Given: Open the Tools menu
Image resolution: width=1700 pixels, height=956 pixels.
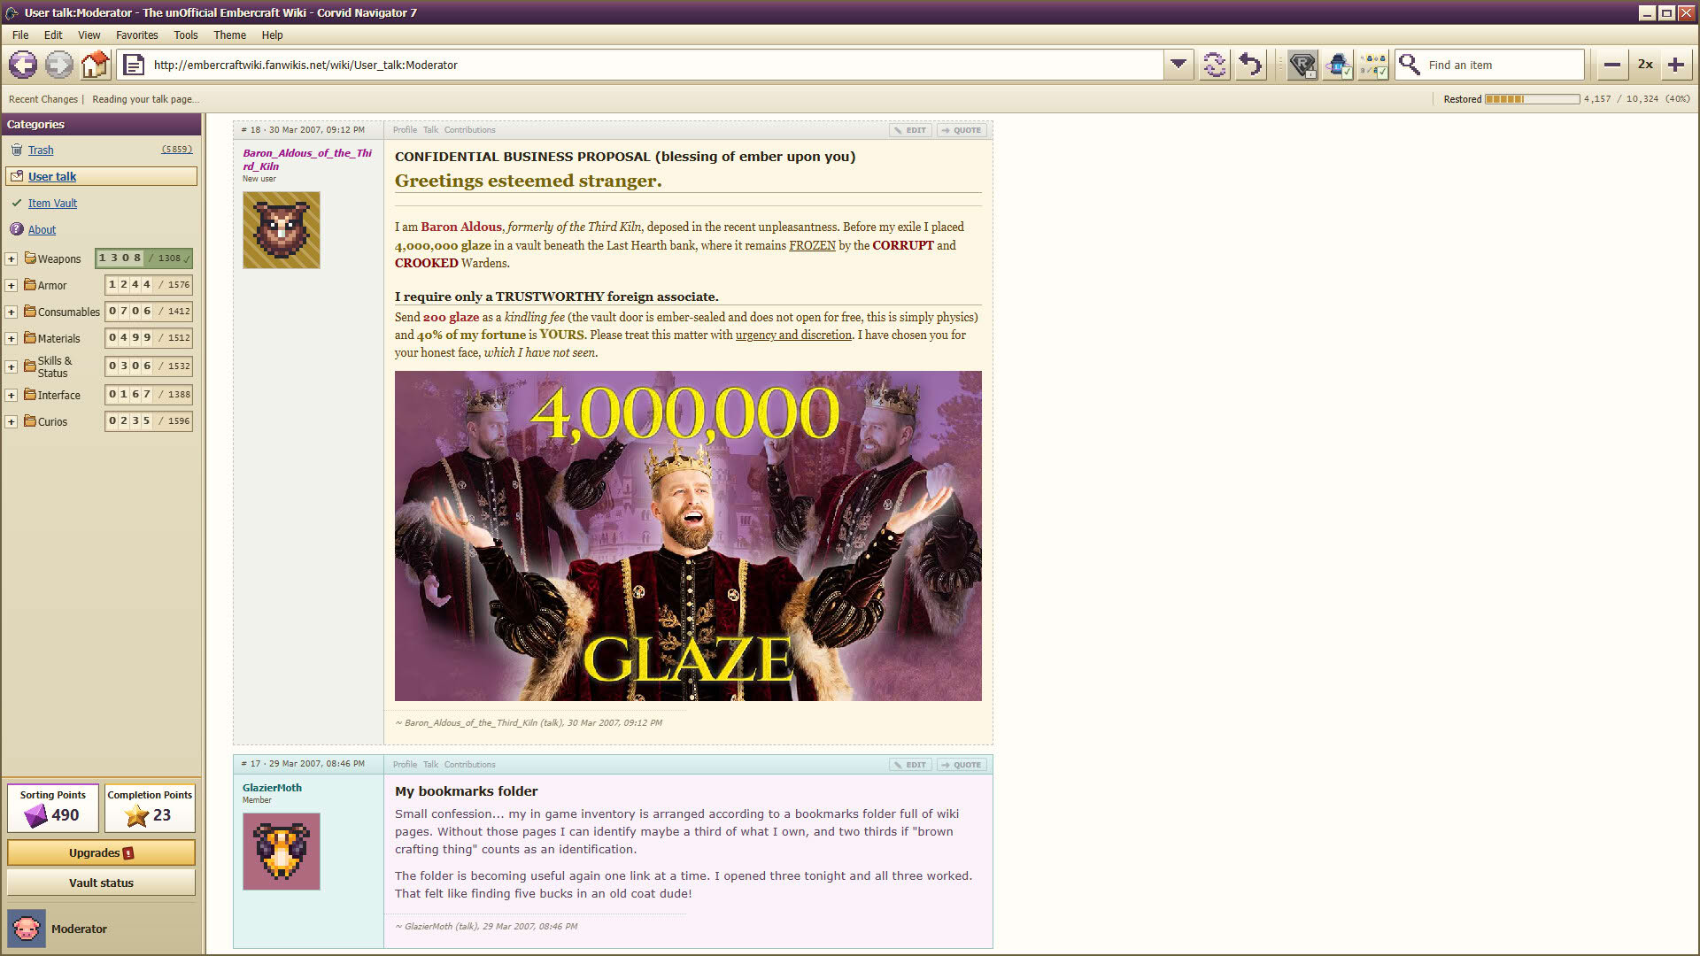Looking at the screenshot, I should [186, 35].
